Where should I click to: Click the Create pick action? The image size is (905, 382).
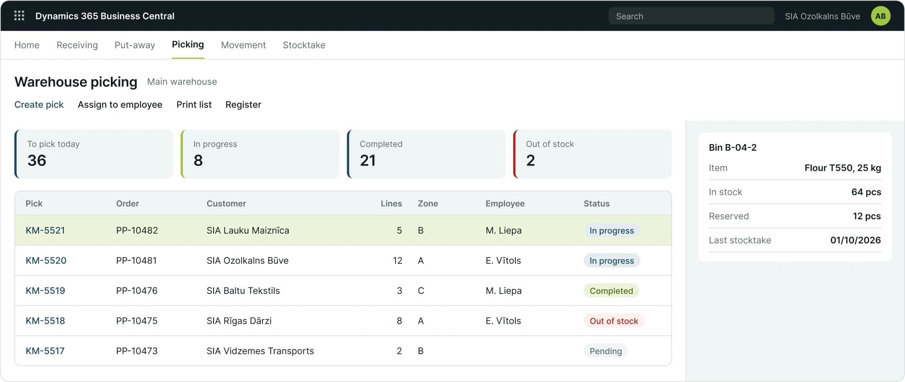click(x=39, y=104)
